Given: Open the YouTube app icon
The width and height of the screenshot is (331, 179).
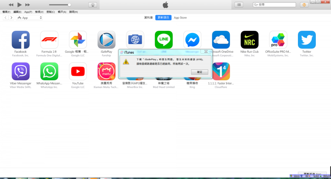Looking at the screenshot, I should [x=78, y=71].
